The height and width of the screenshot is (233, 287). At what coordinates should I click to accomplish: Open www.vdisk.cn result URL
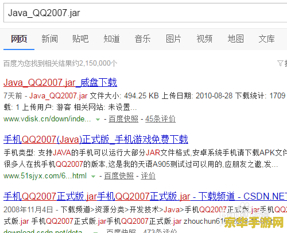point(47,119)
